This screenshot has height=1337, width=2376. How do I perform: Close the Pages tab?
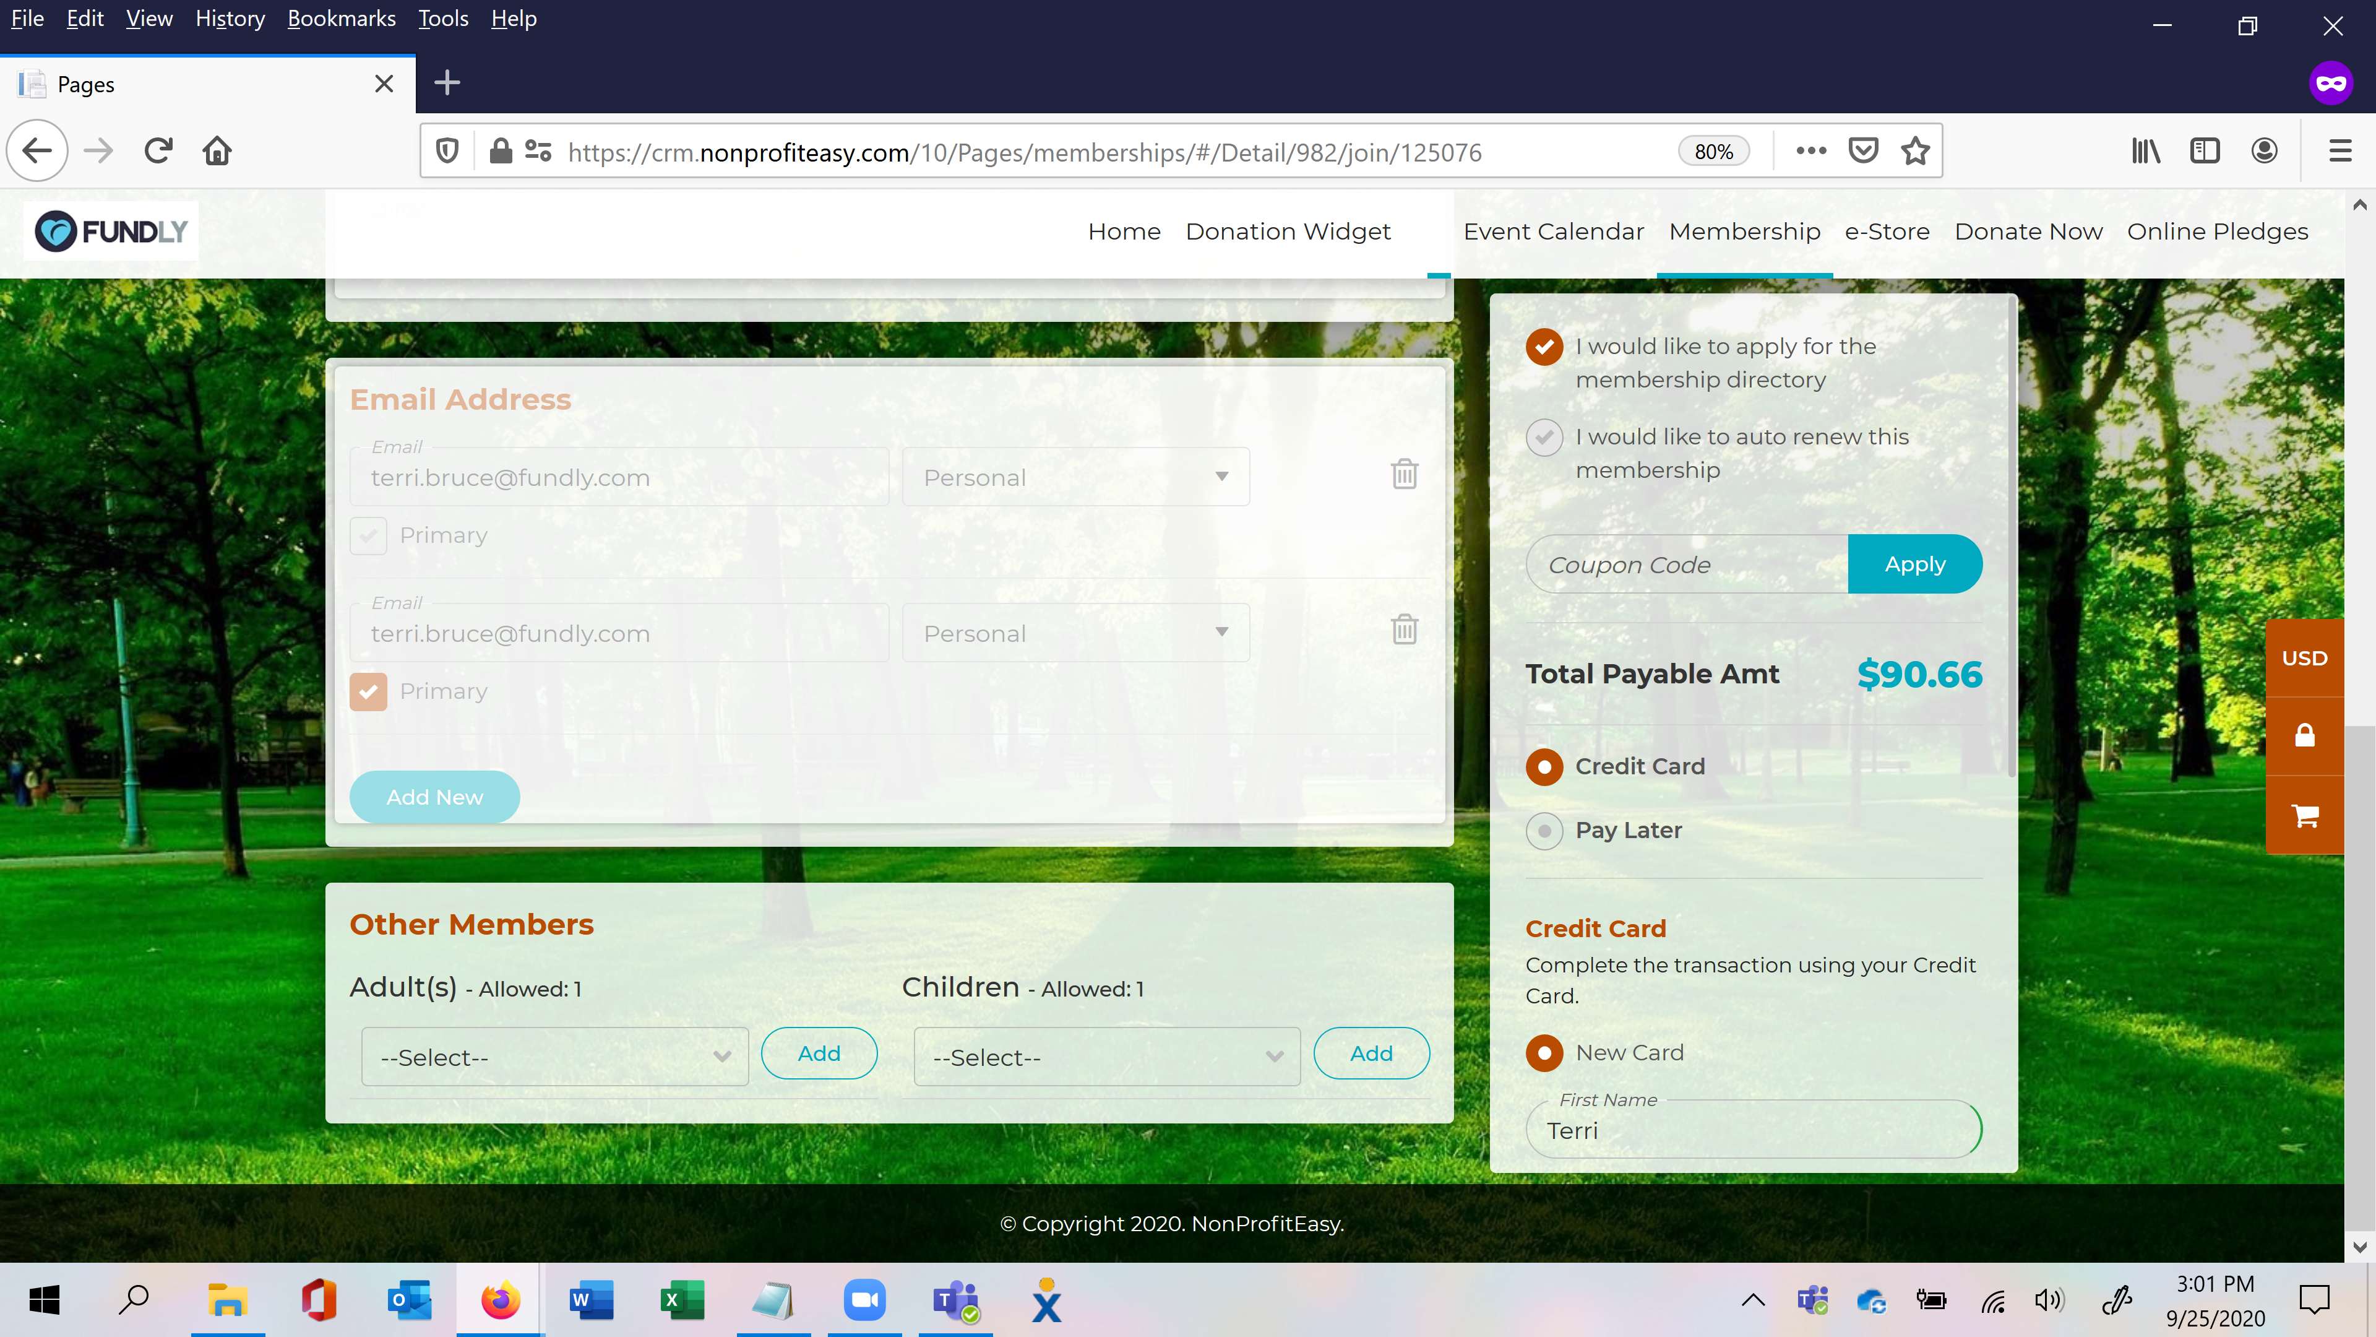385,84
